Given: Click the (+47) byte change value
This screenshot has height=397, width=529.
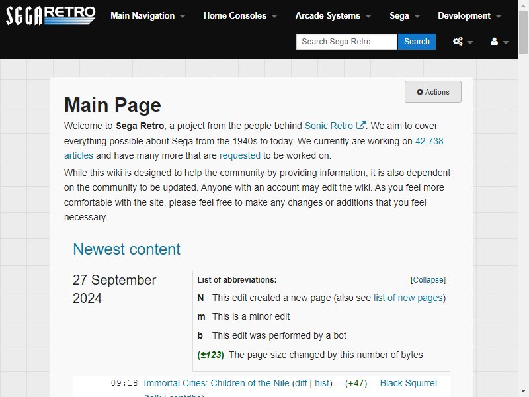Looking at the screenshot, I should tap(356, 384).
